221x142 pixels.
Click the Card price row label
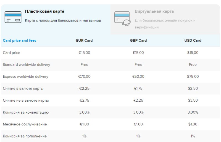(x=11, y=53)
